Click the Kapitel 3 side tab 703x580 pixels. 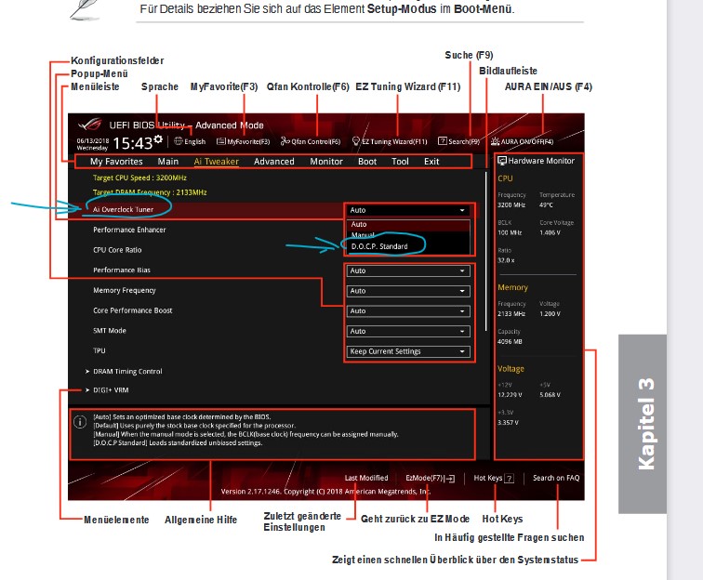(643, 424)
